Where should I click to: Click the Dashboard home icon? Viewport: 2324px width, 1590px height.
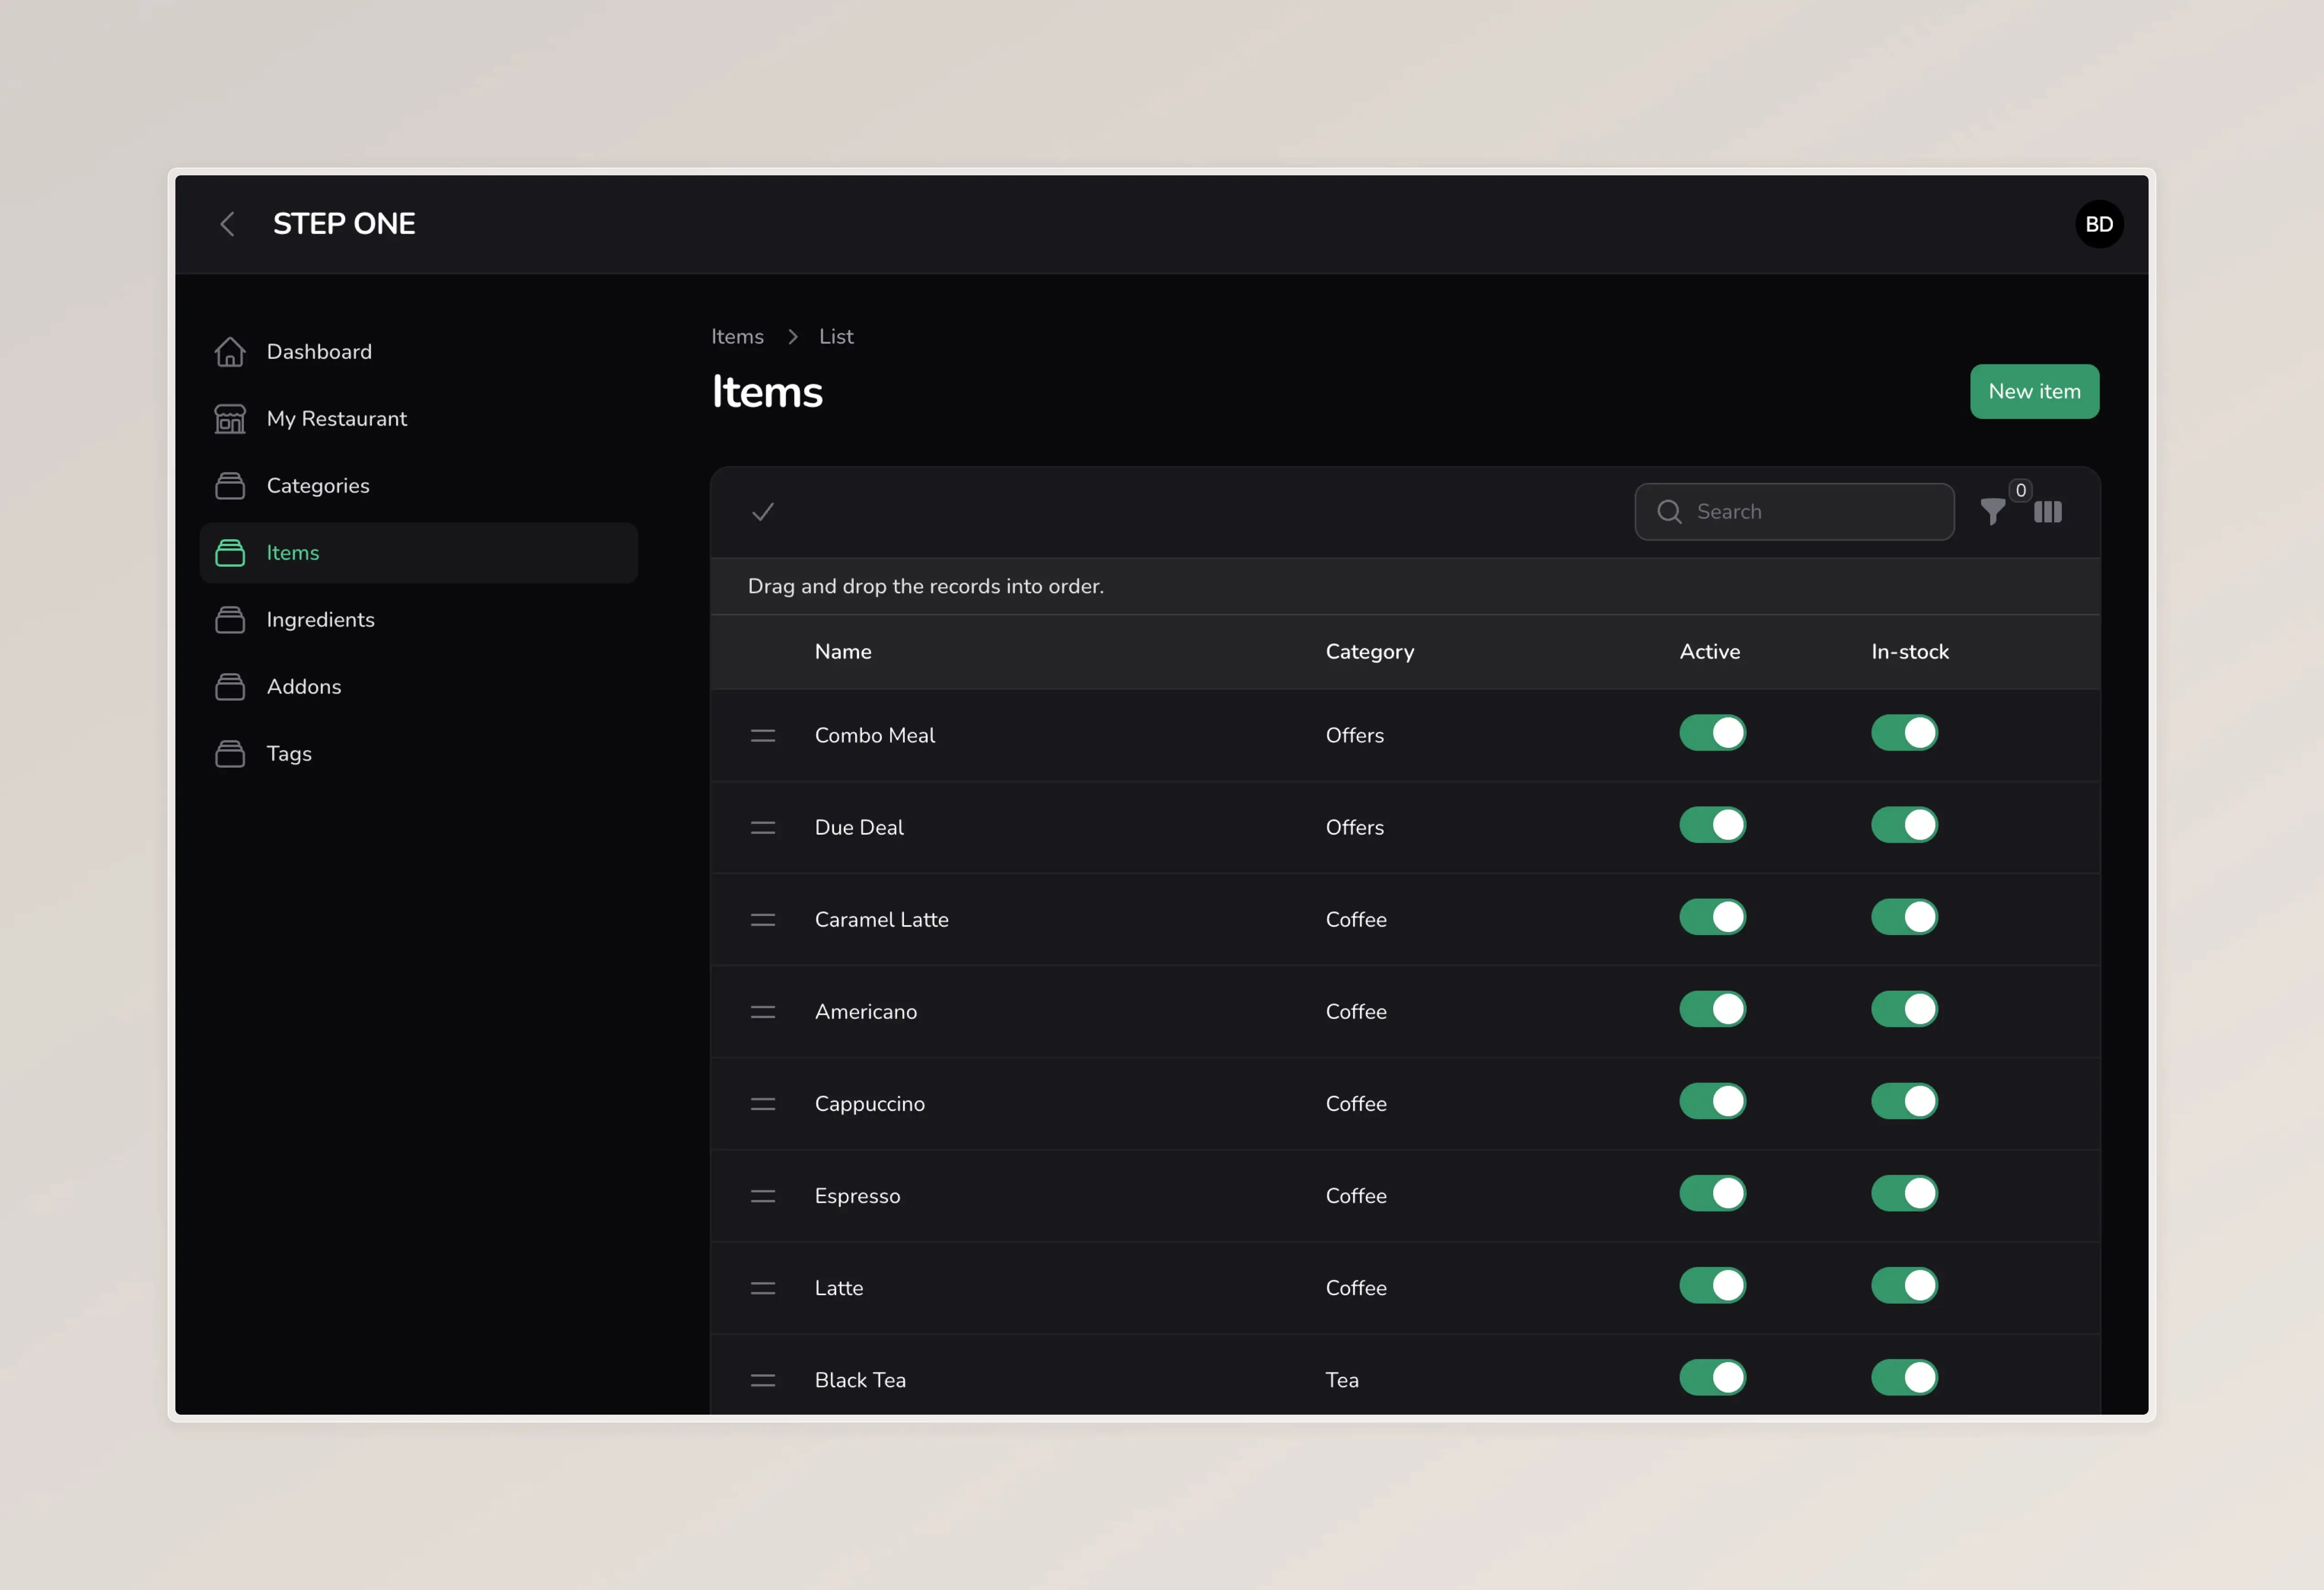[x=230, y=352]
